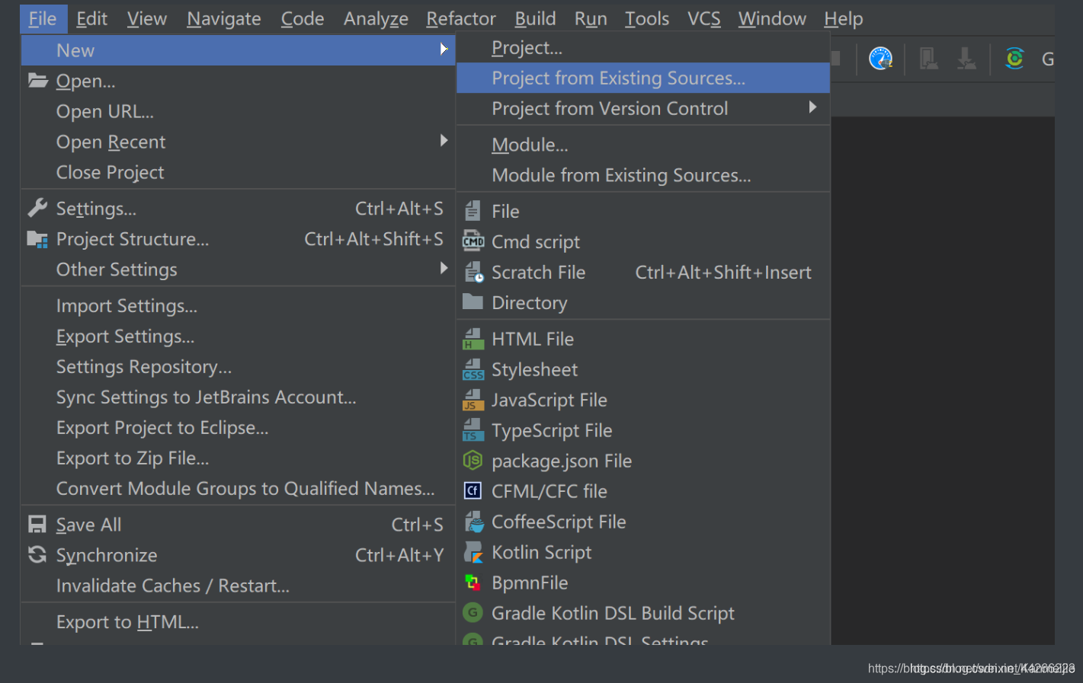Click the Scratch File icon
This screenshot has width=1083, height=683.
pos(473,272)
